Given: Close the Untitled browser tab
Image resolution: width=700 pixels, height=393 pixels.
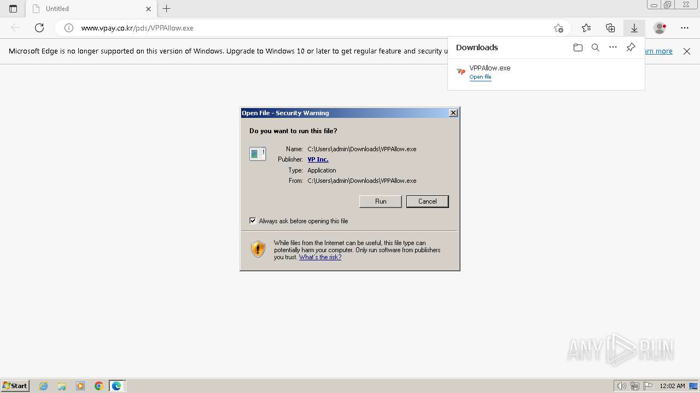Looking at the screenshot, I should pos(148,9).
